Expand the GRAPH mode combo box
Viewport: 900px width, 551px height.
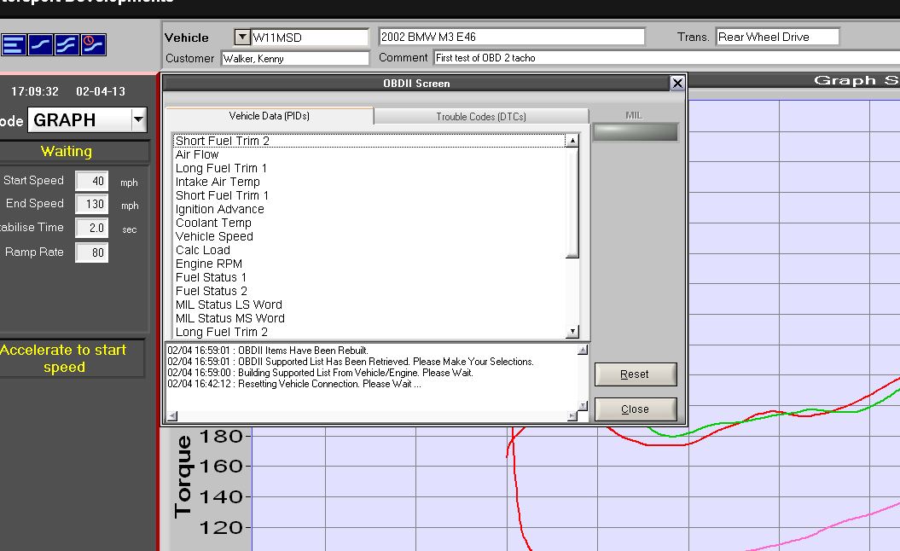pos(139,120)
